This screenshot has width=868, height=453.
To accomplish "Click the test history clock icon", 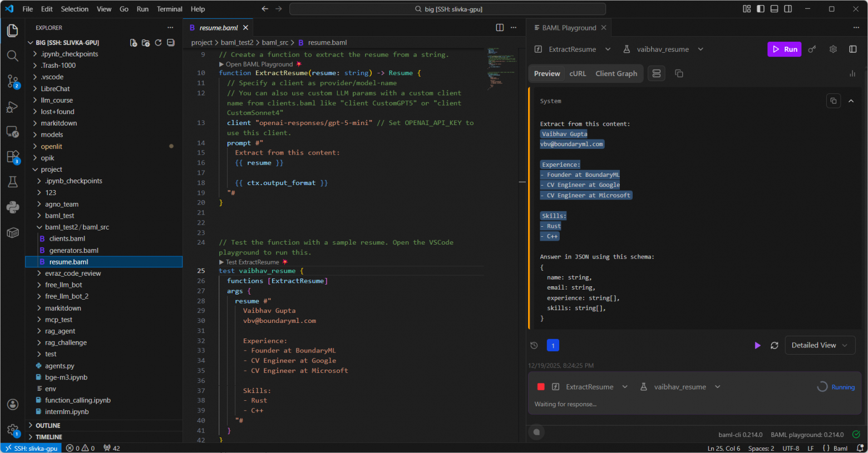I will pos(534,345).
